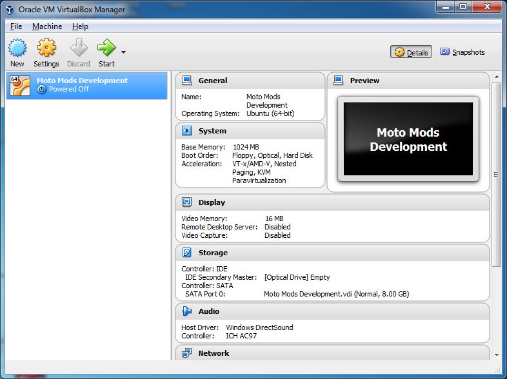This screenshot has width=507, height=379.
Task: Minimize the VirtualBox Manager window
Action: click(446, 7)
